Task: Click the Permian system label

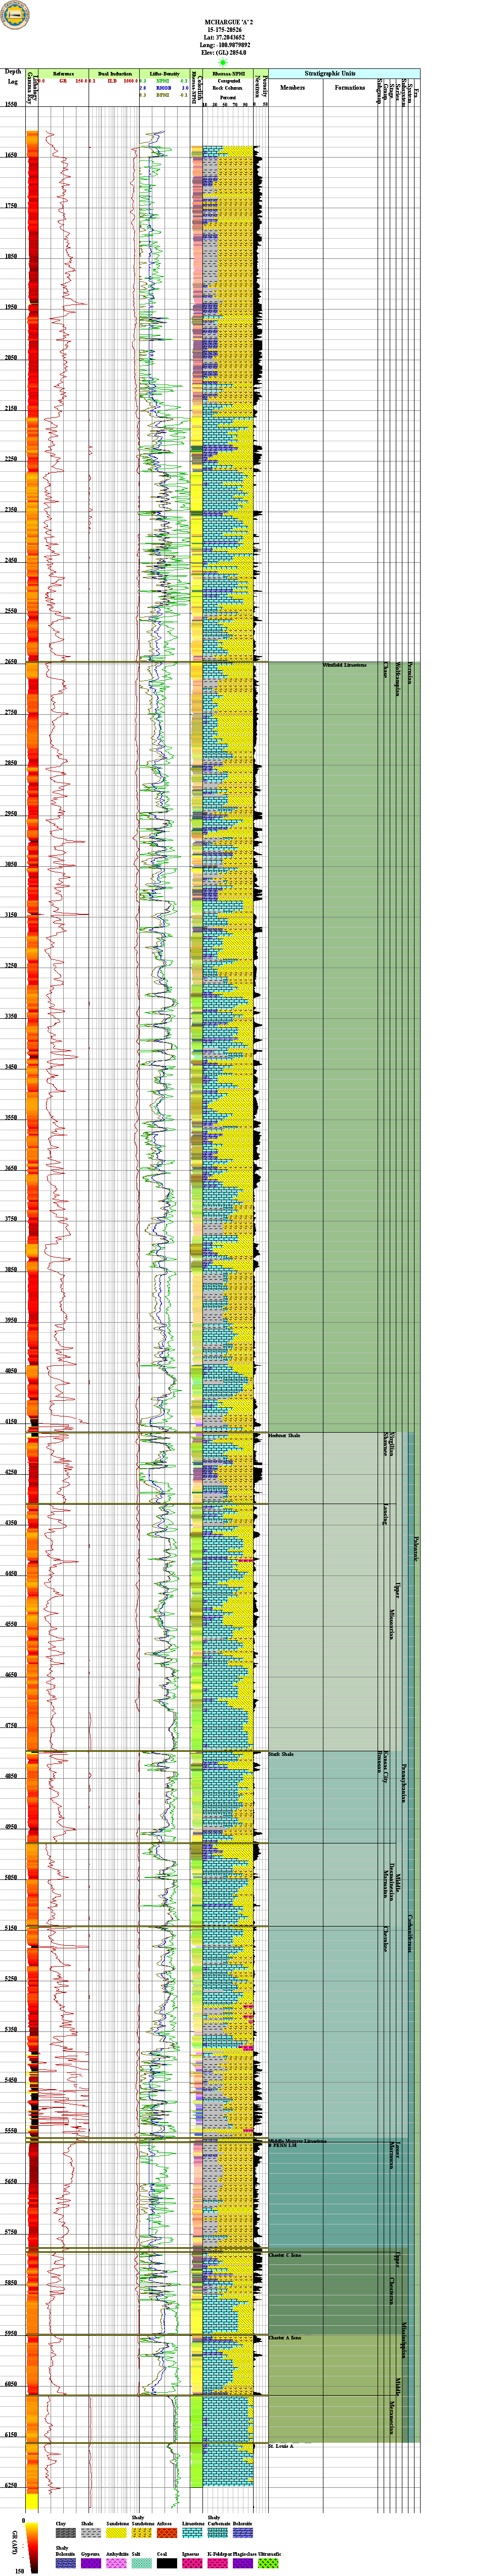Action: (x=410, y=672)
